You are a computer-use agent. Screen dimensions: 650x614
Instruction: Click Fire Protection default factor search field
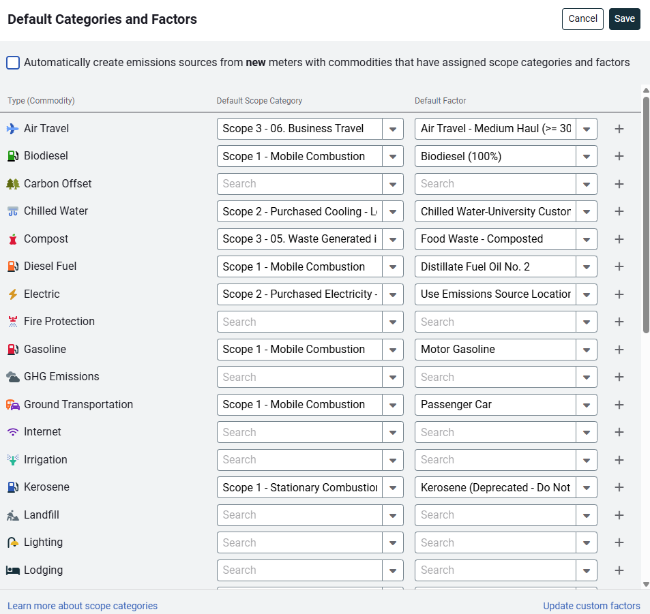[x=495, y=322]
